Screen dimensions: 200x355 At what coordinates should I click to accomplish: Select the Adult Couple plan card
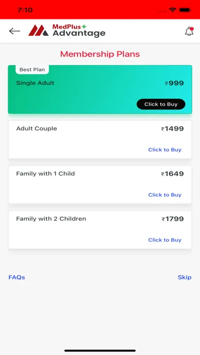coord(100,139)
